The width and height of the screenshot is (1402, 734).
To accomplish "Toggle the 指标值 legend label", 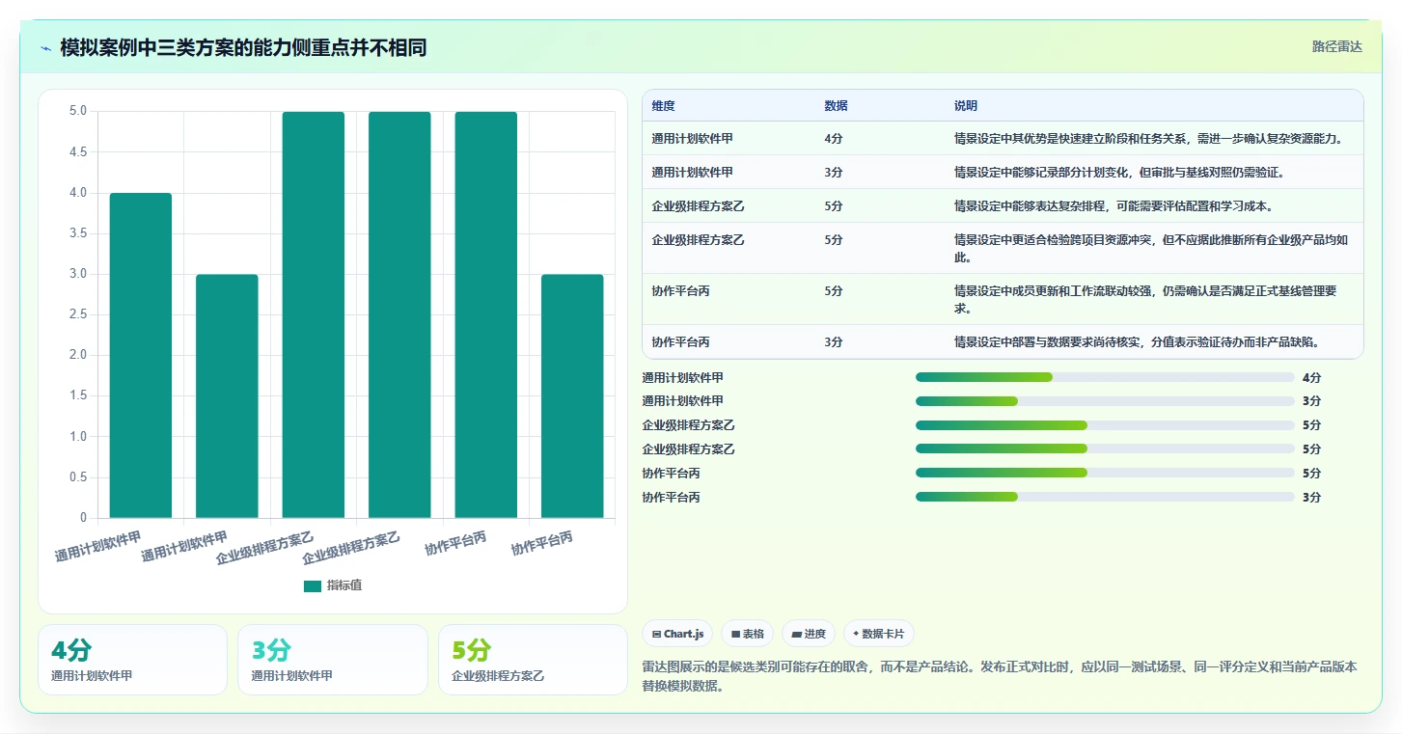I will 344,585.
